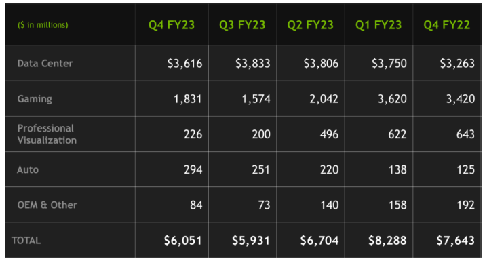Select the Professional Visualization row label
Image resolution: width=487 pixels, height=261 pixels.
(x=47, y=134)
